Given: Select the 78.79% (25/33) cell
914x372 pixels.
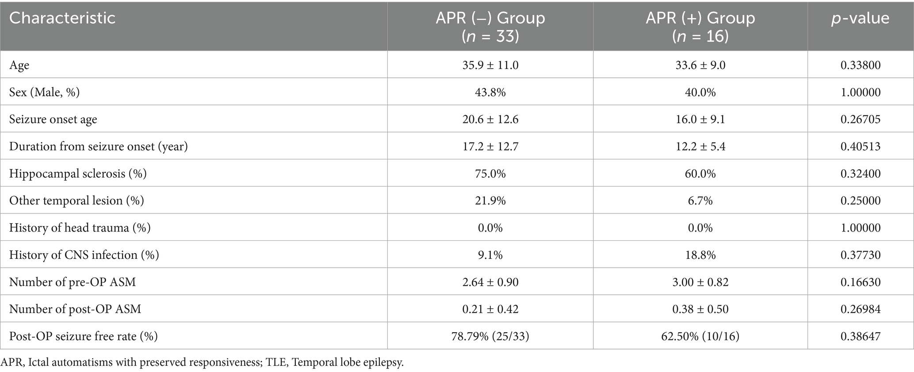Looking at the screenshot, I should click(490, 336).
